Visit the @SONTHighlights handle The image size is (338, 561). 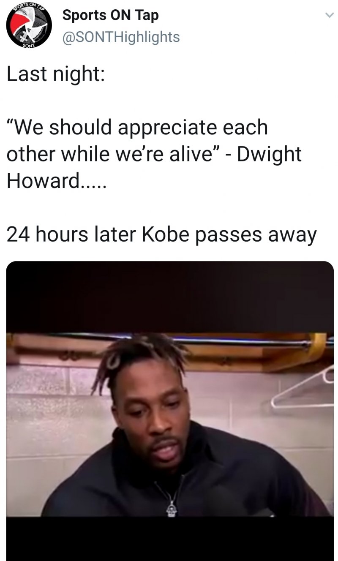point(121,37)
